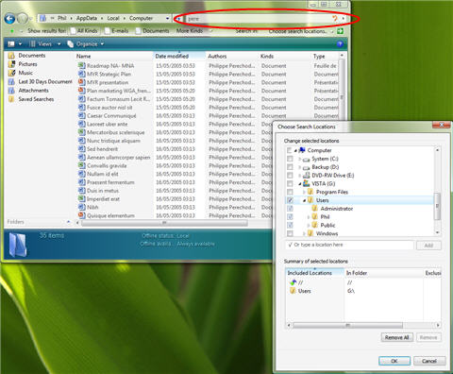453x374 pixels.
Task: Filter results by All Kinds
Action: pyautogui.click(x=84, y=31)
